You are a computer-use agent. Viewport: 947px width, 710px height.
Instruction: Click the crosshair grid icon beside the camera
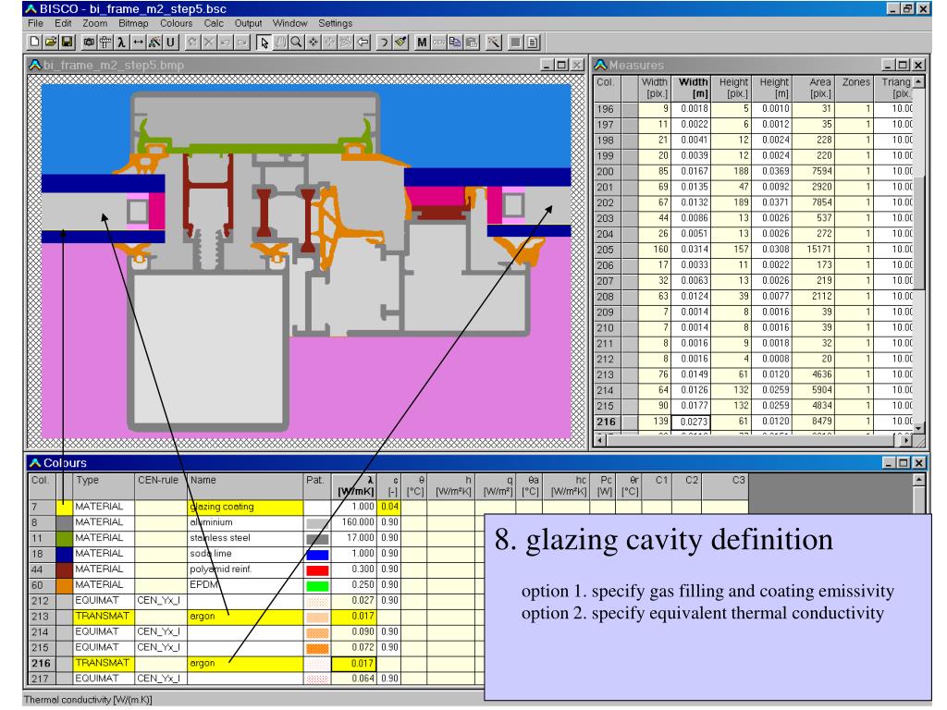[x=105, y=43]
